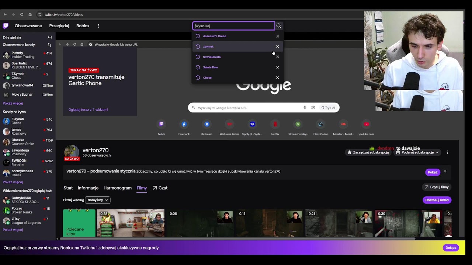
Task: Remove Chess from search history
Action: tap(278, 78)
